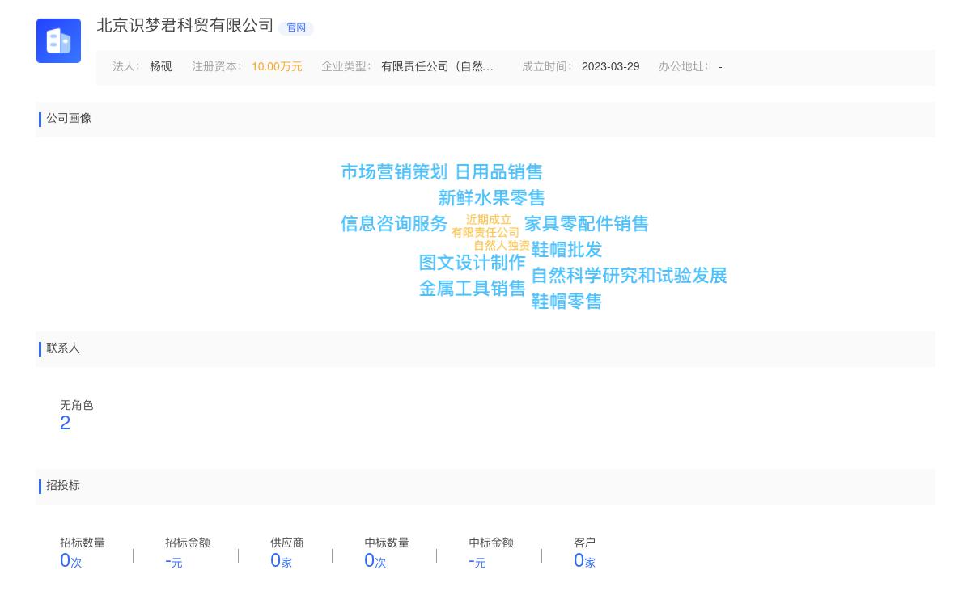
Task: Click registered capital 10.00万元
Action: tap(277, 67)
